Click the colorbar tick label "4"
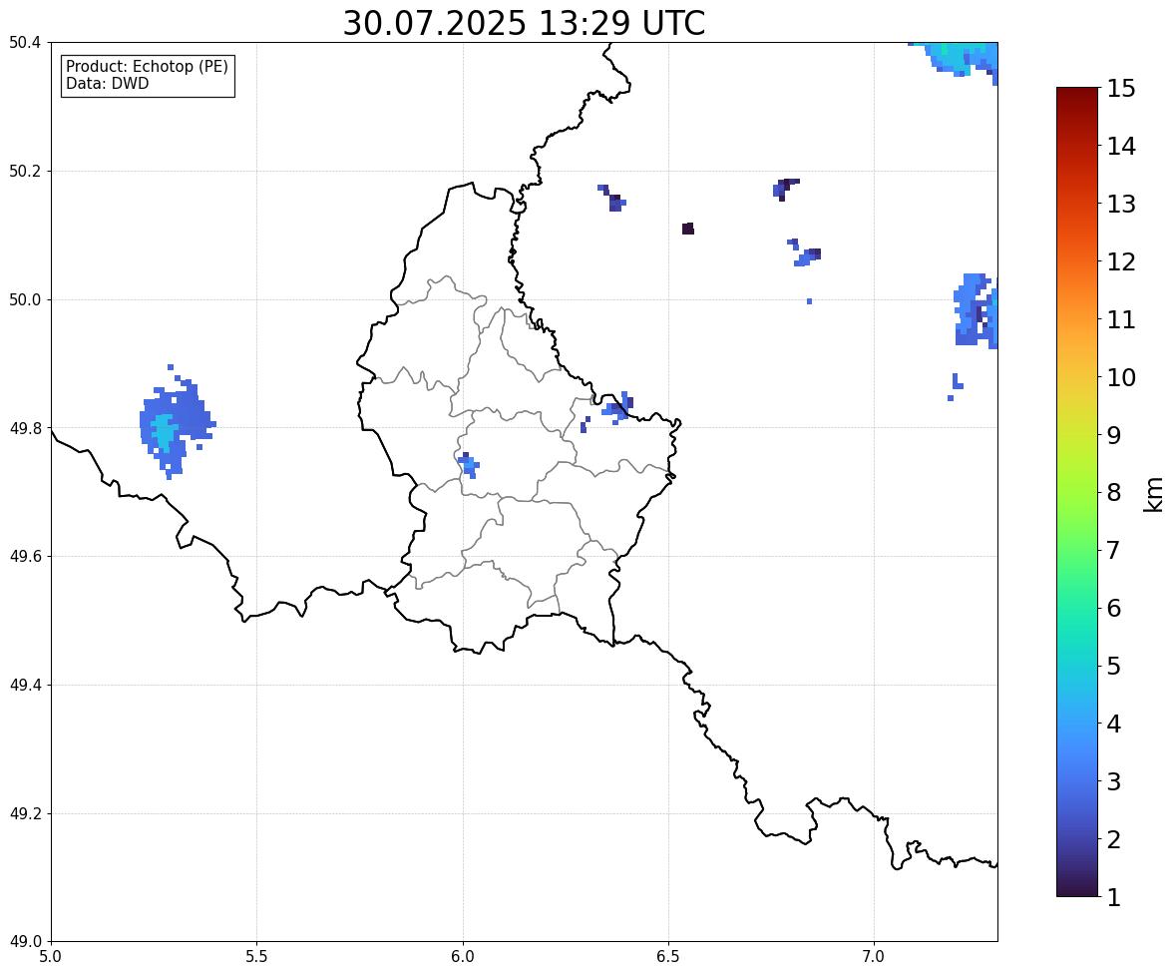This screenshot has height=974, width=1175. pyautogui.click(x=1114, y=724)
